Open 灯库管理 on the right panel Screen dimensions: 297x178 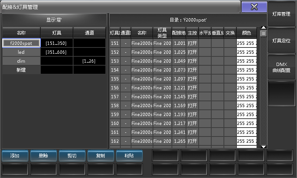point(281,14)
